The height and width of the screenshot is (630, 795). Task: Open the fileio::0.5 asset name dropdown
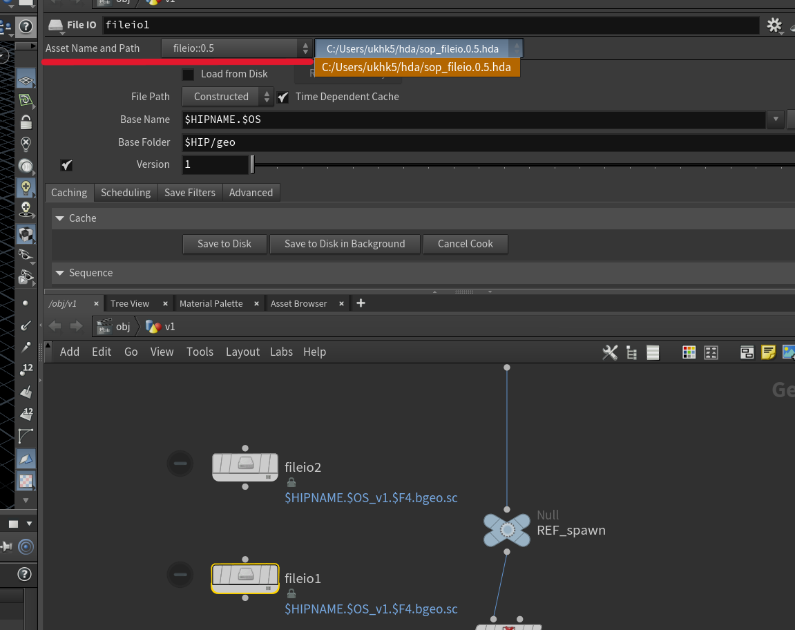pyautogui.click(x=236, y=48)
